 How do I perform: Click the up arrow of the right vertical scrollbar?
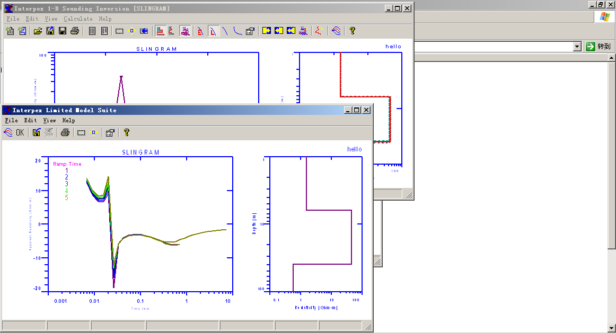point(612,58)
